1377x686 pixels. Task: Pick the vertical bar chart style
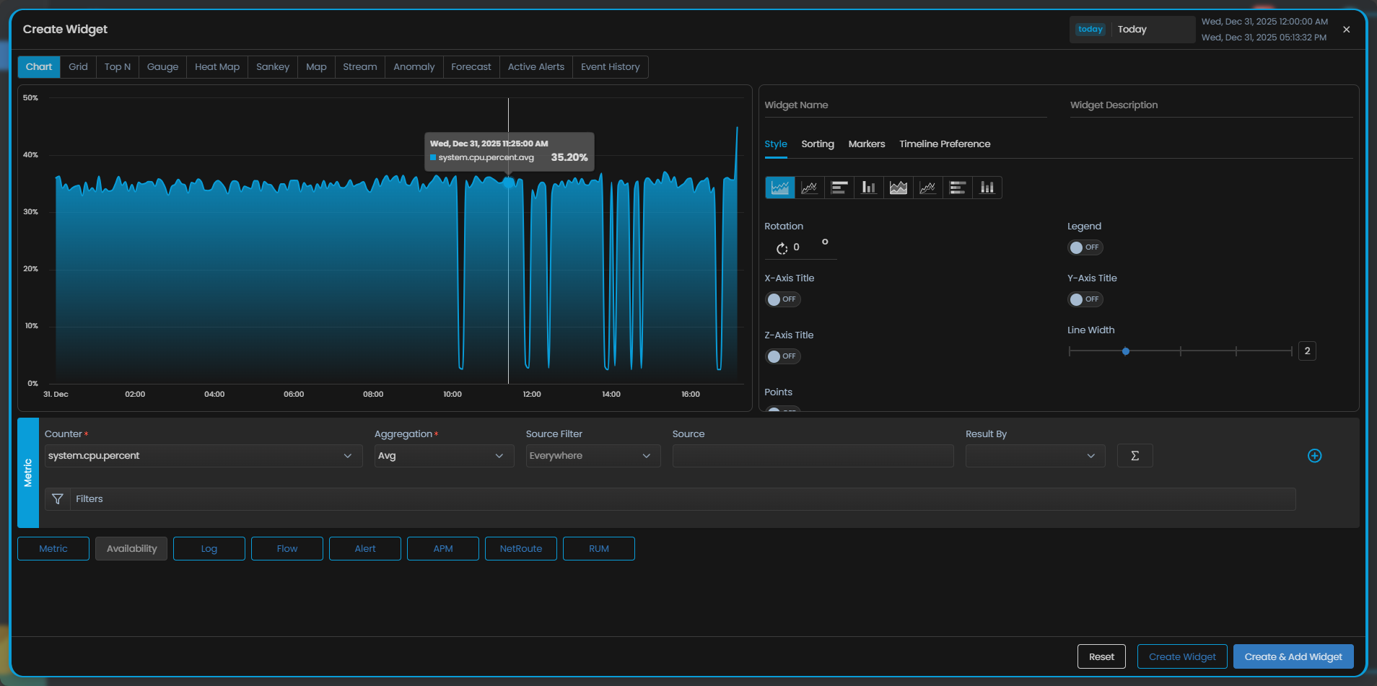coord(868,188)
